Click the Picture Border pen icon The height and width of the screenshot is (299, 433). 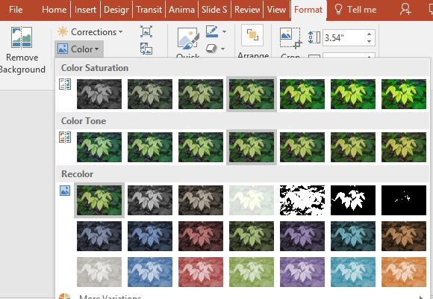click(212, 31)
